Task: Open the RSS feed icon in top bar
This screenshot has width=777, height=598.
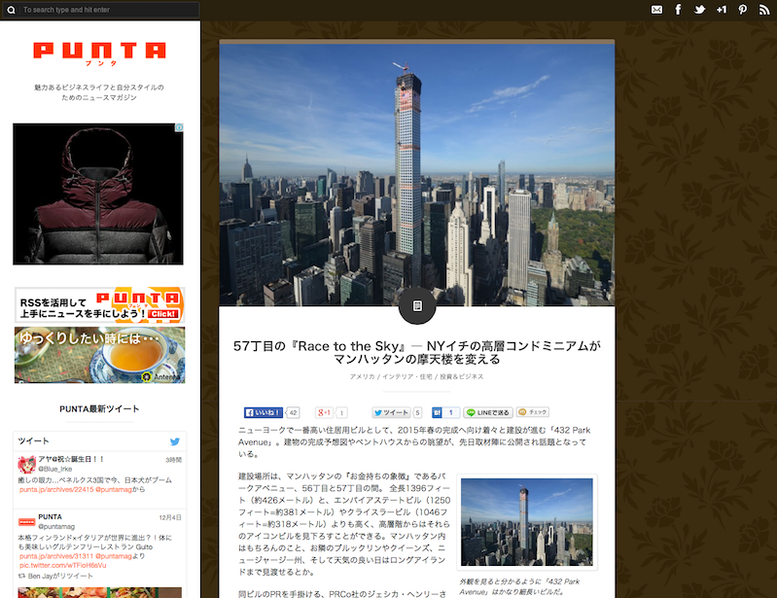Action: tap(764, 10)
